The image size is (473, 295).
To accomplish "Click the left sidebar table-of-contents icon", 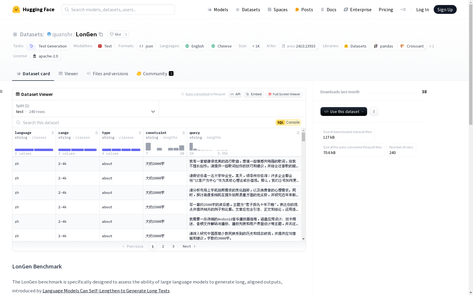I will 1,91.
